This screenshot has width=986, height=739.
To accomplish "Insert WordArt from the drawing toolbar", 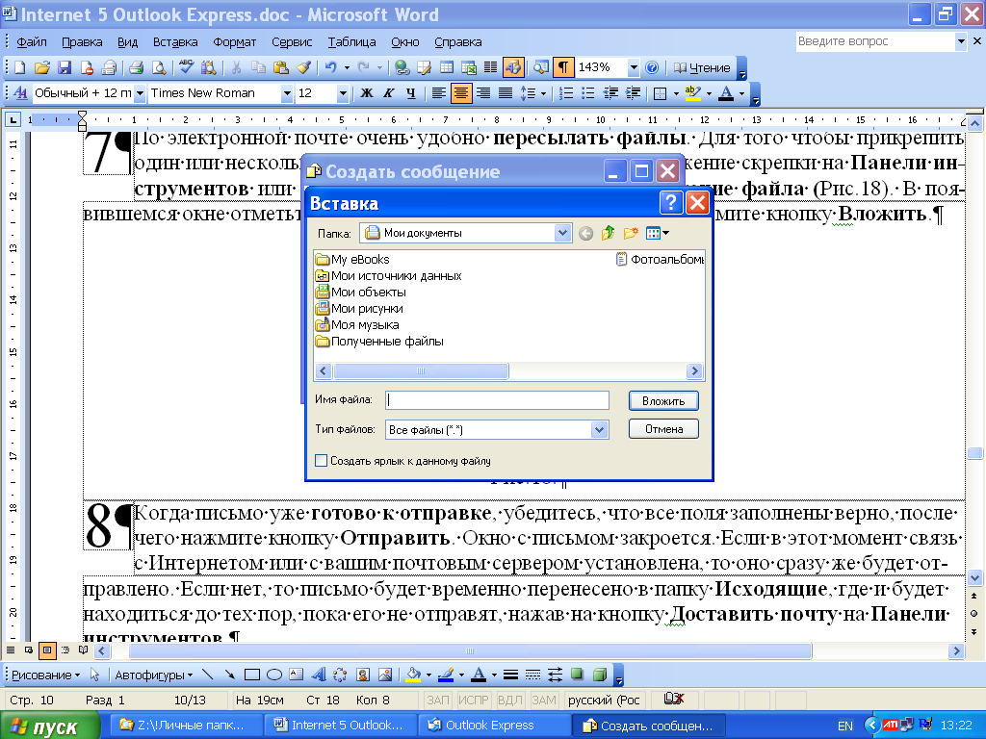I will pos(319,675).
